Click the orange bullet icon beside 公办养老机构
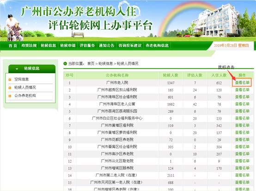 coord(10,96)
